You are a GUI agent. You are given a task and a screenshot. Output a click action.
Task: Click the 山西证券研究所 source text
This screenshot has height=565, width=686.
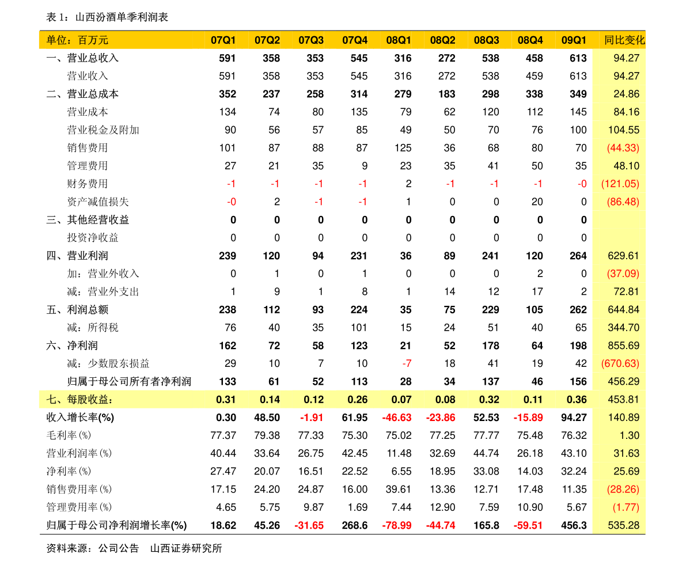coord(186,548)
